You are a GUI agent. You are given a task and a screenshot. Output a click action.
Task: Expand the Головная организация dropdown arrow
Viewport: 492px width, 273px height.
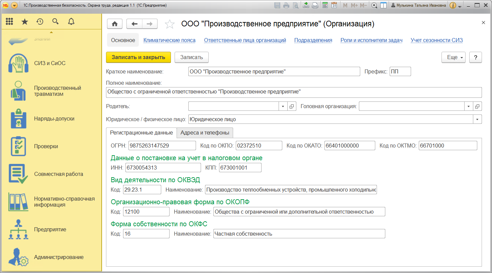469,106
